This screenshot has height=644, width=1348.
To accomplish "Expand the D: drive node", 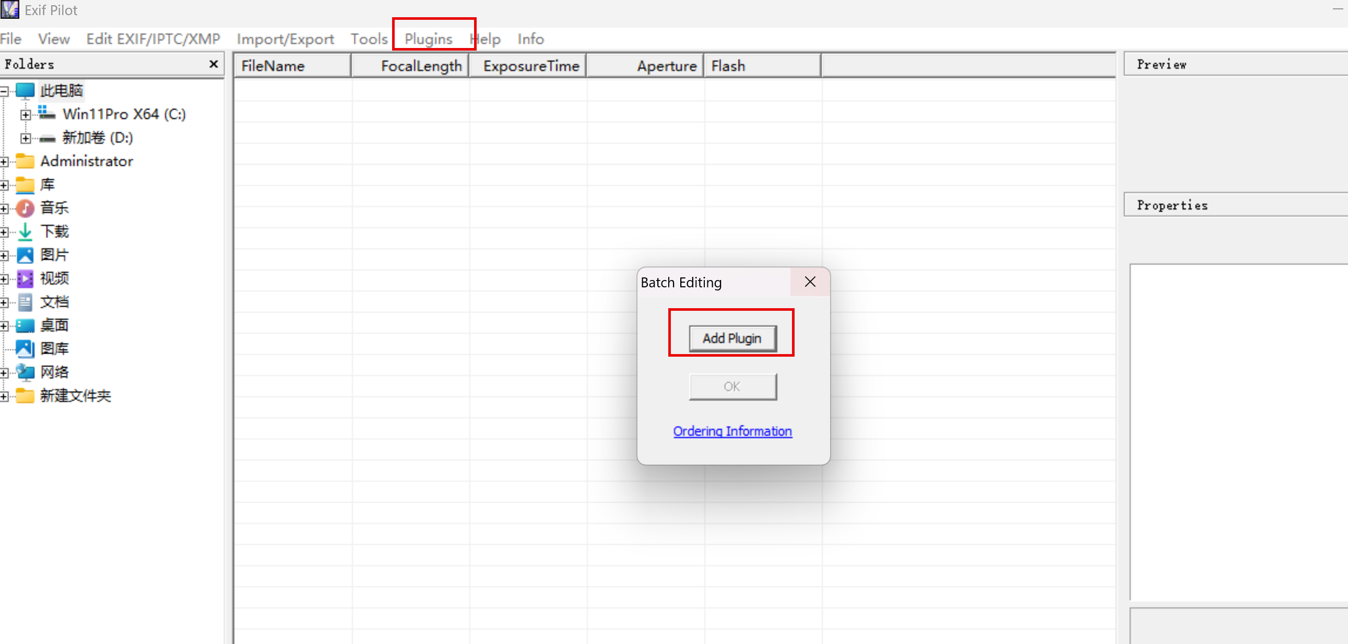I will 25,138.
